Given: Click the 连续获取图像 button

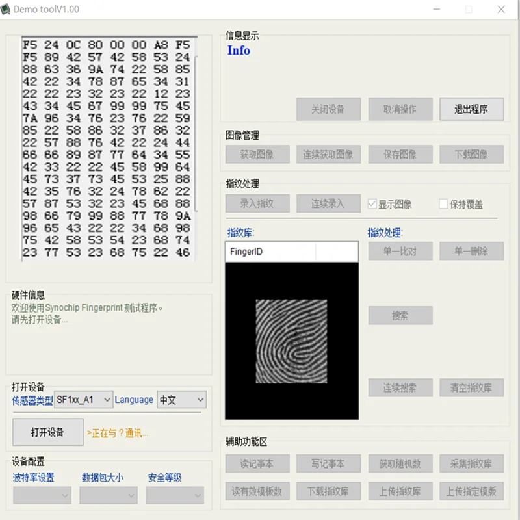Looking at the screenshot, I should point(328,154).
